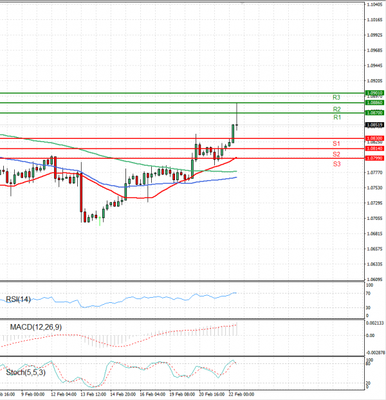Image resolution: width=386 pixels, height=400 pixels.
Task: Click the 22 Feb 00:00 time label
Action: 241,394
